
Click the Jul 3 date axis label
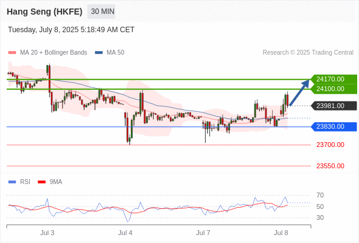click(47, 233)
